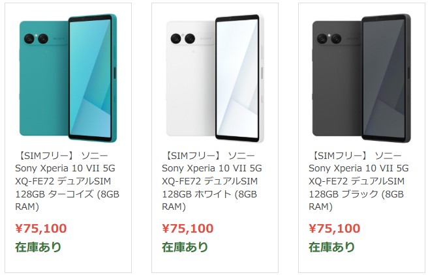The image size is (428, 275).
Task: Open the black Xperia 10 VII product image
Action: tap(361, 78)
